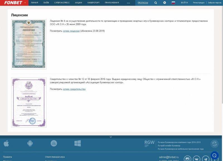Screen dimensions: 223x161
Task: Open the VK social icon
Action: tap(197, 159)
